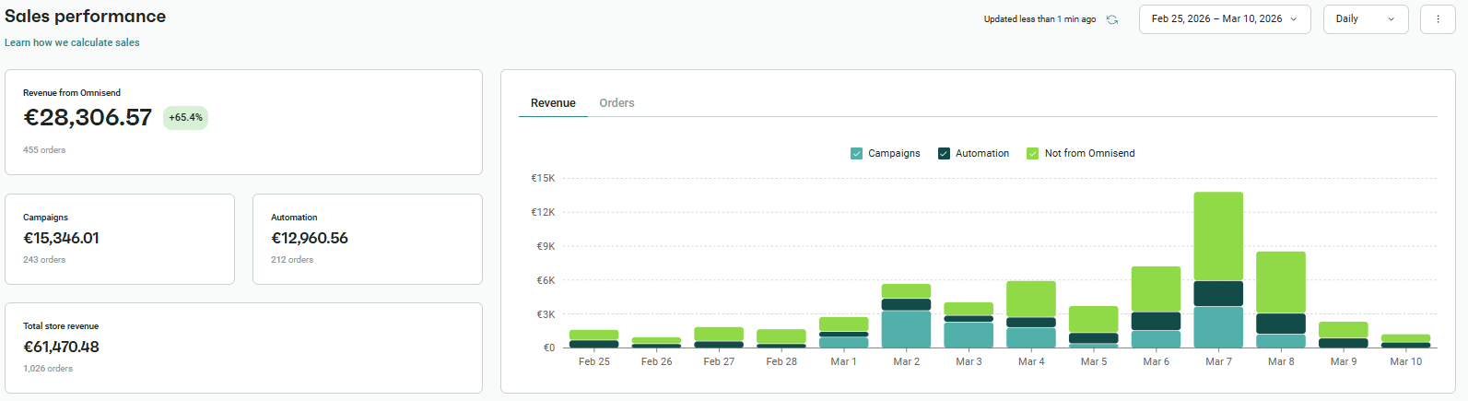Click the Feb 25 axis date label
Screen dimensions: 1468x401
pos(594,361)
